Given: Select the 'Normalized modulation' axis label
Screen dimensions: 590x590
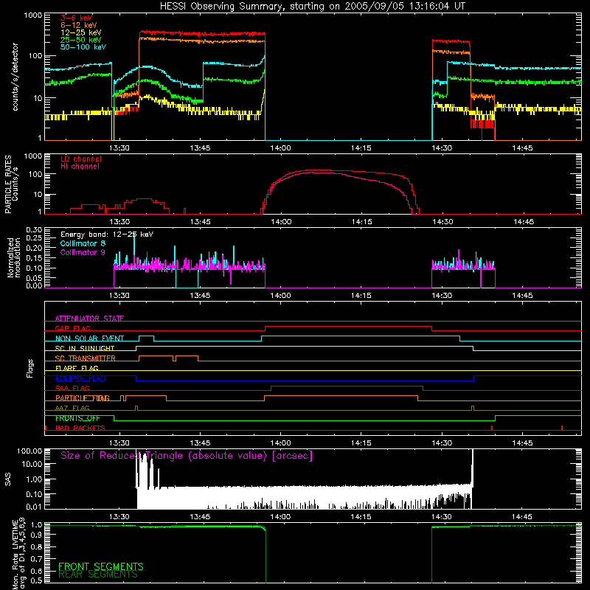Looking at the screenshot, I should [14, 257].
